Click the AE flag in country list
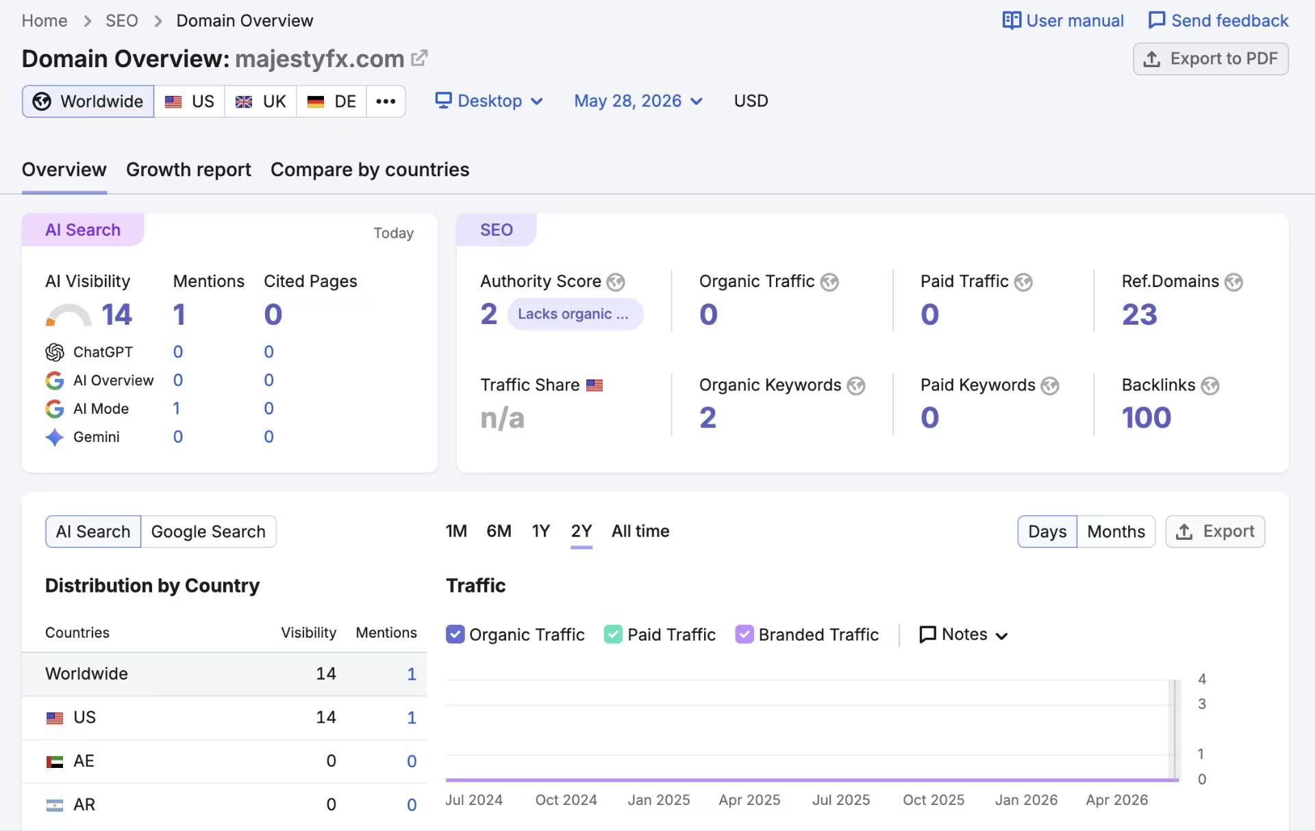 coord(55,761)
